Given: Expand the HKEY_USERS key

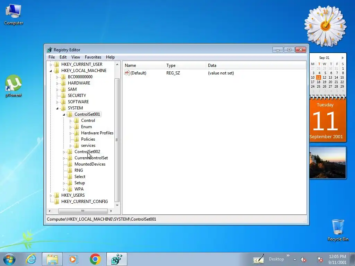Looking at the screenshot, I should point(51,196).
